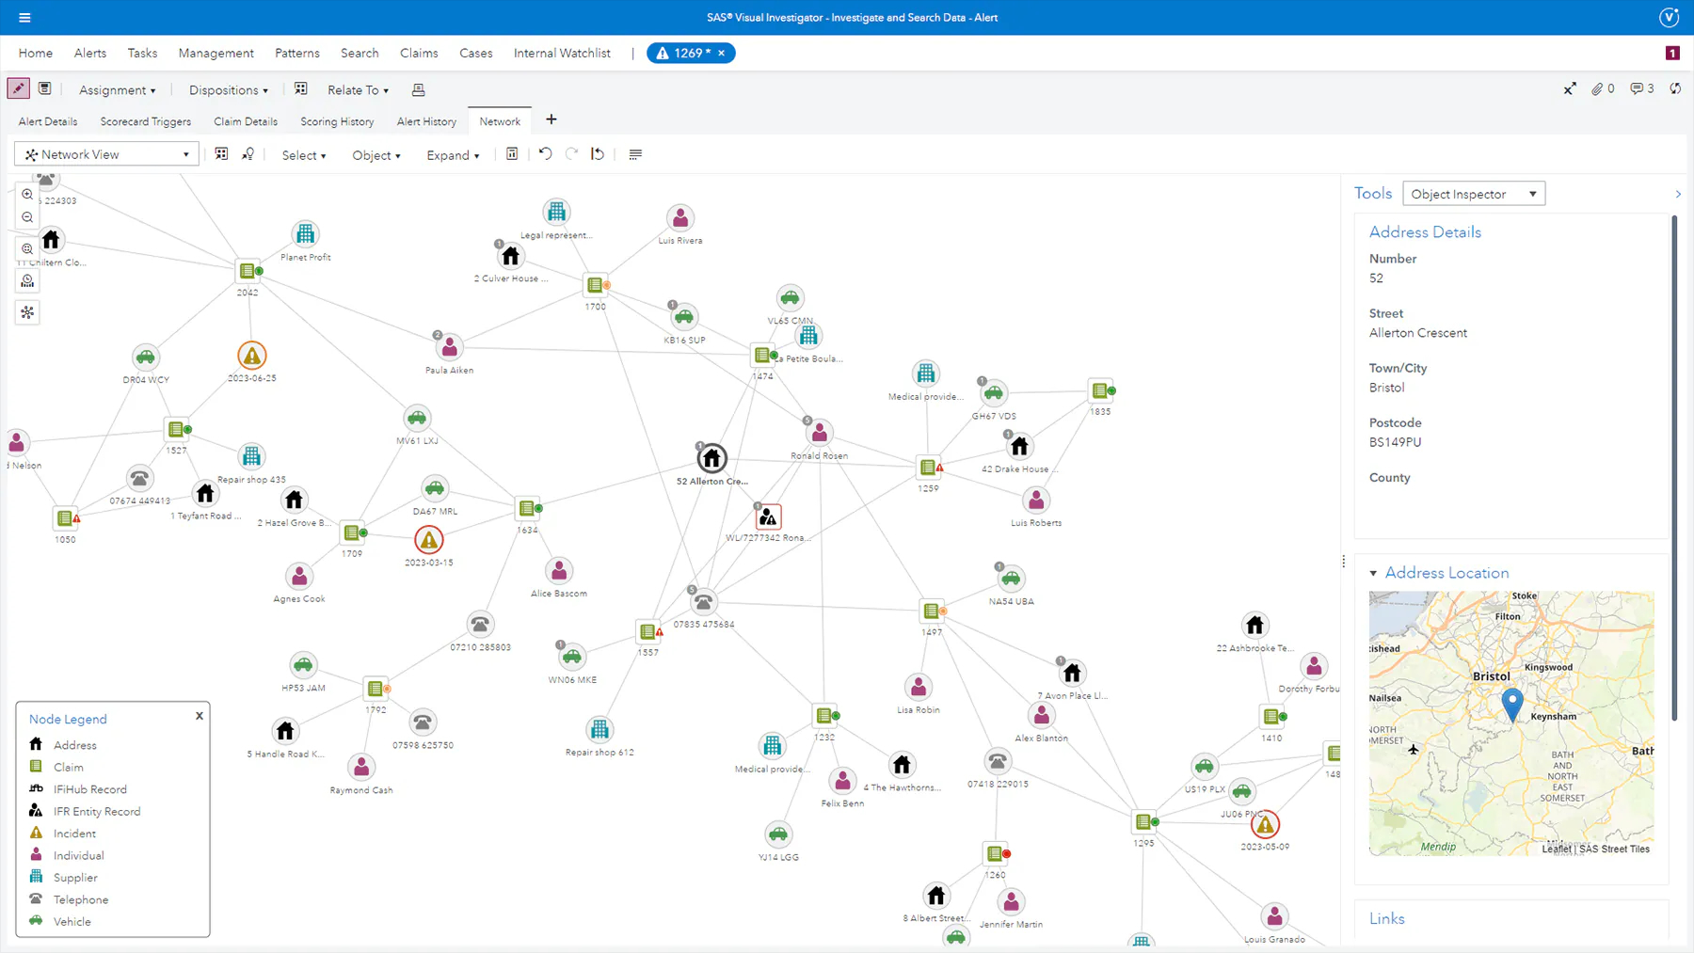Open the timeline clock chart tool
The width and height of the screenshot is (1694, 953).
tap(27, 280)
